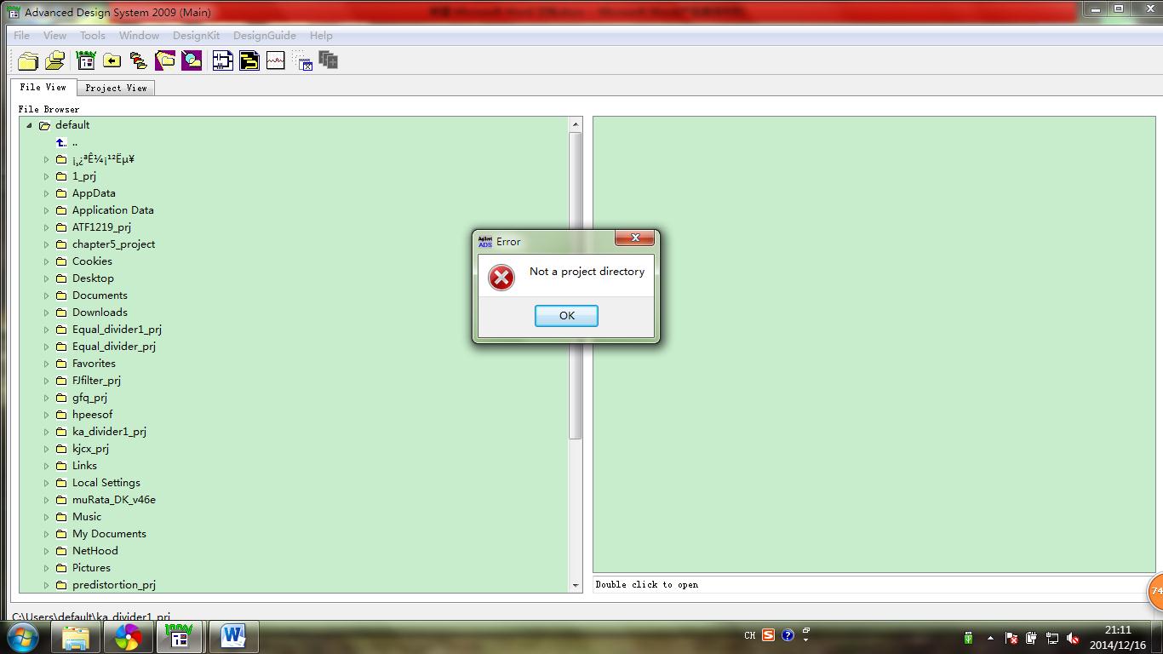Select the Local Settings folder
Image resolution: width=1163 pixels, height=654 pixels.
point(106,483)
